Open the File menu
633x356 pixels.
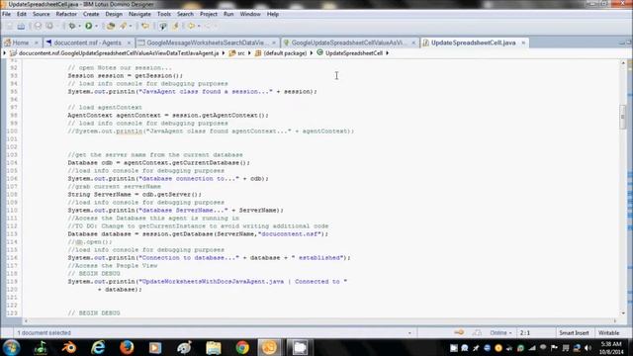tap(7, 14)
